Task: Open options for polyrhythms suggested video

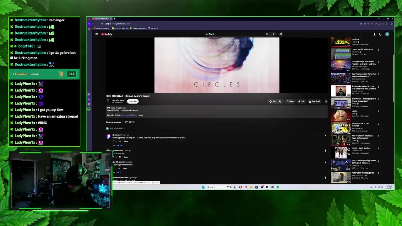Action: point(378,50)
